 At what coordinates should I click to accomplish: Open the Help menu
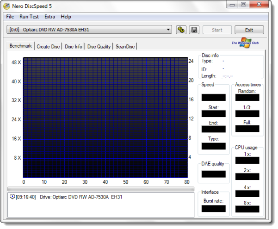pos(66,17)
